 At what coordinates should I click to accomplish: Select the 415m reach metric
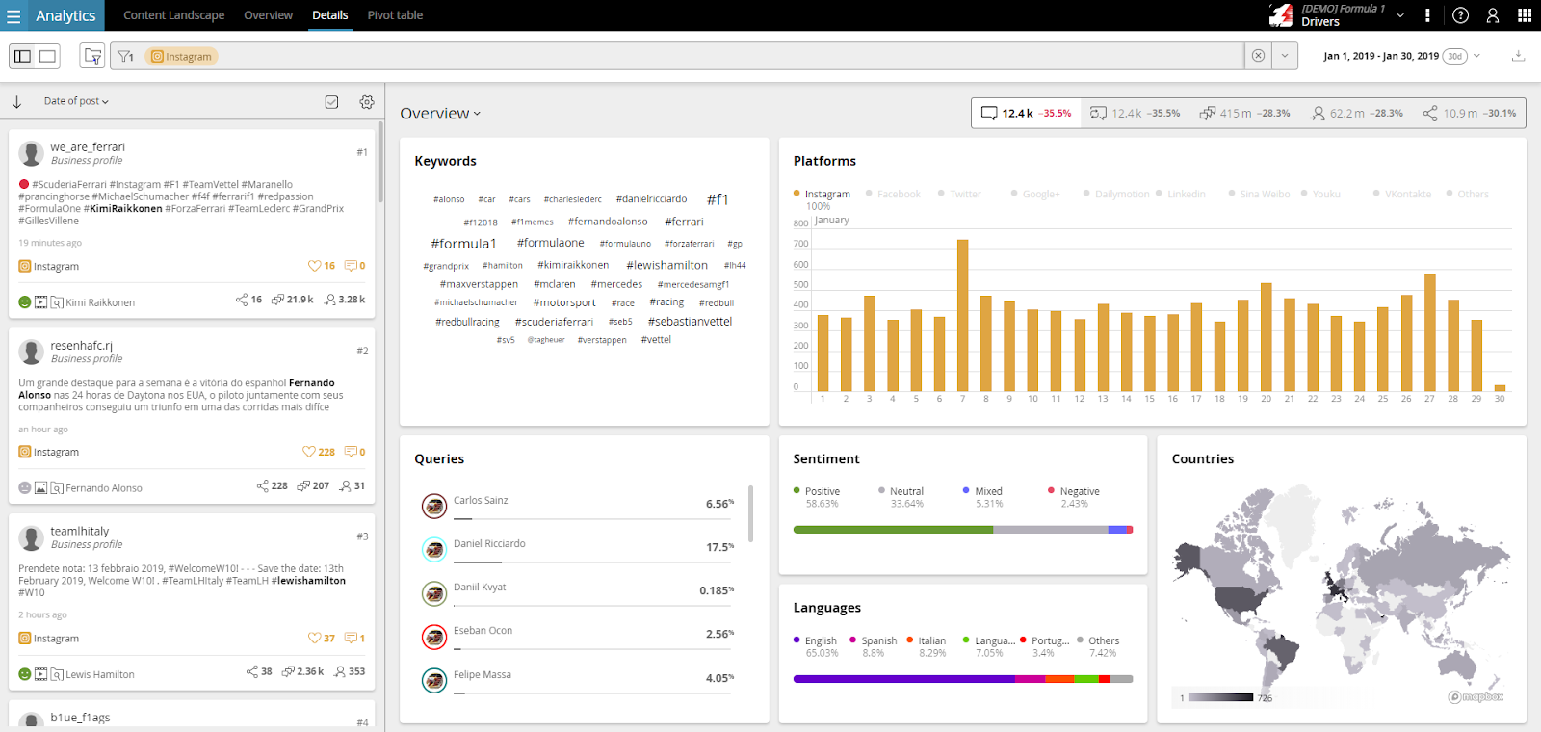coord(1244,113)
